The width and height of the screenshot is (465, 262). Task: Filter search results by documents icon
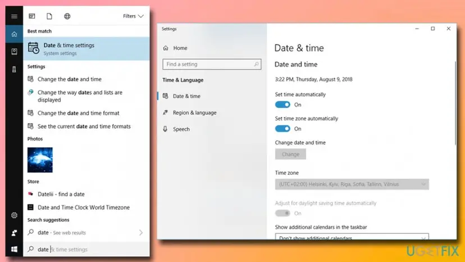pos(49,16)
